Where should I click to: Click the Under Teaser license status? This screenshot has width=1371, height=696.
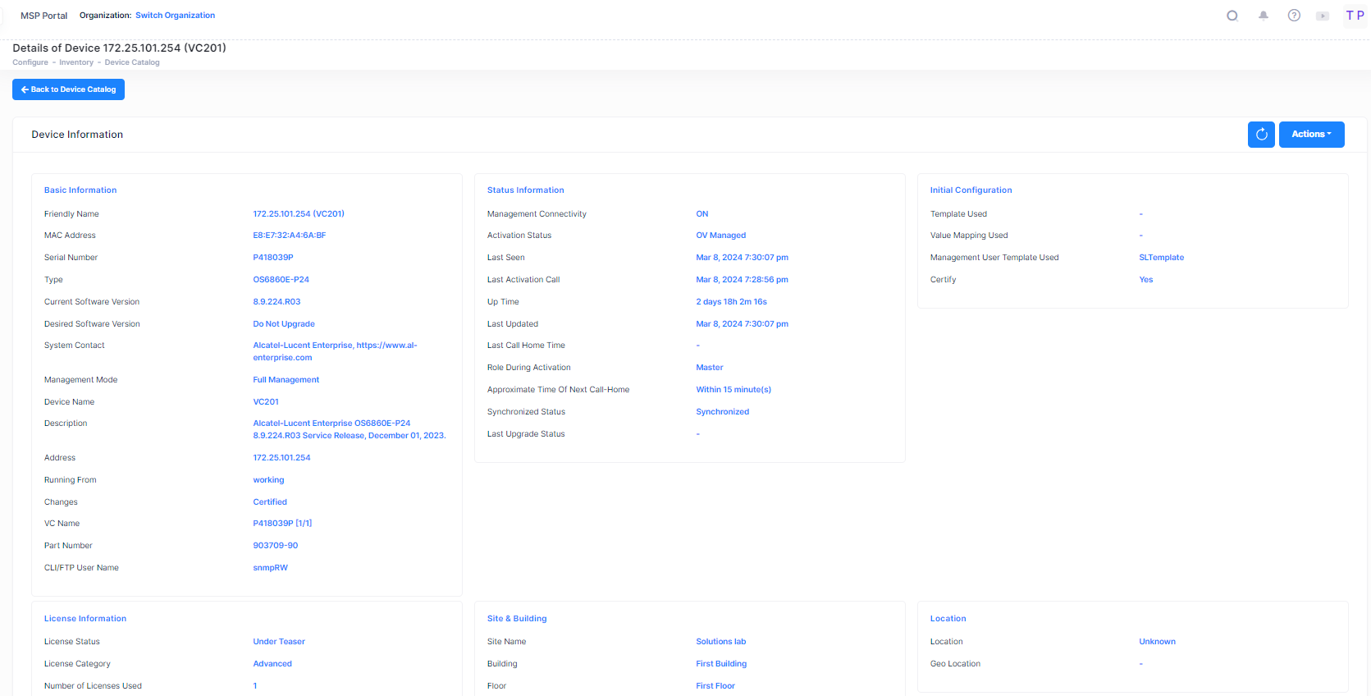pyautogui.click(x=279, y=642)
